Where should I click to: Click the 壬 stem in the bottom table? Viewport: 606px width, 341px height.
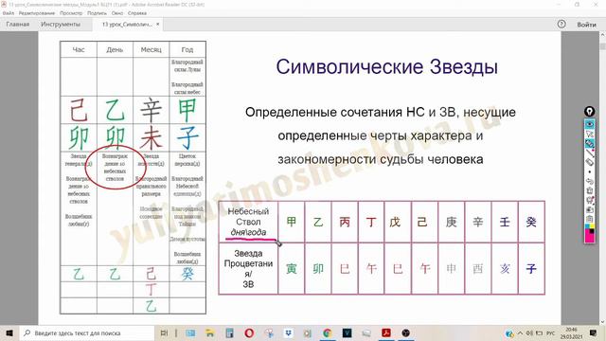[505, 222]
